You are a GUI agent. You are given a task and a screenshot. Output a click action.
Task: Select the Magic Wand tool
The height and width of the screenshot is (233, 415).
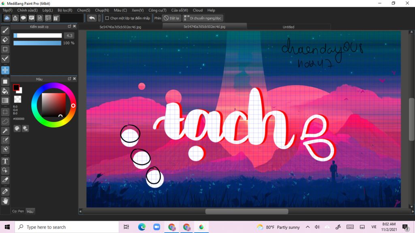(5, 131)
